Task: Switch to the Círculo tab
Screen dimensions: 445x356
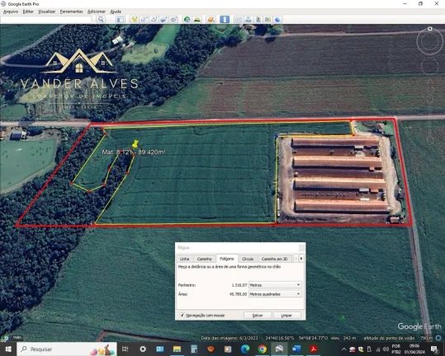Action: coord(248,259)
